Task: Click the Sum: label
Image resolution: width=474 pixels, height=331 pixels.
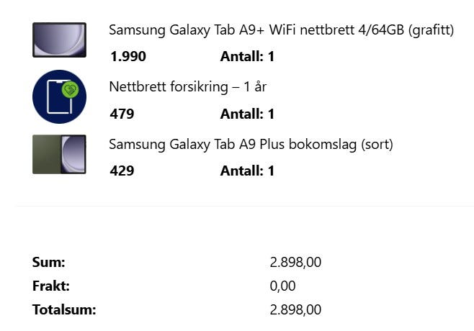Action: tap(49, 262)
